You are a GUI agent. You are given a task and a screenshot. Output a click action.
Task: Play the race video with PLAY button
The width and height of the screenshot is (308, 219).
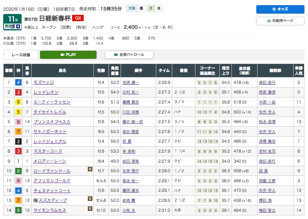(68, 55)
